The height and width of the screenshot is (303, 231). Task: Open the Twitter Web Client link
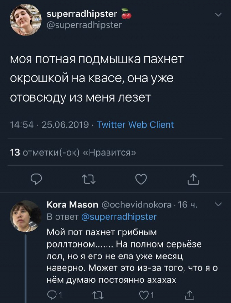pos(135,124)
